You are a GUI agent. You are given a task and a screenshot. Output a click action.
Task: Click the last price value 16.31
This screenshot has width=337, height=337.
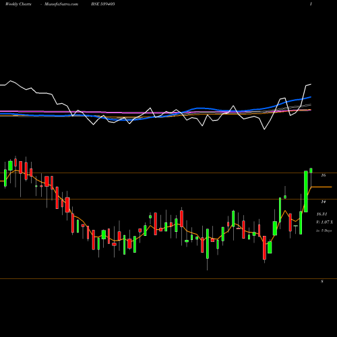coord(321,214)
